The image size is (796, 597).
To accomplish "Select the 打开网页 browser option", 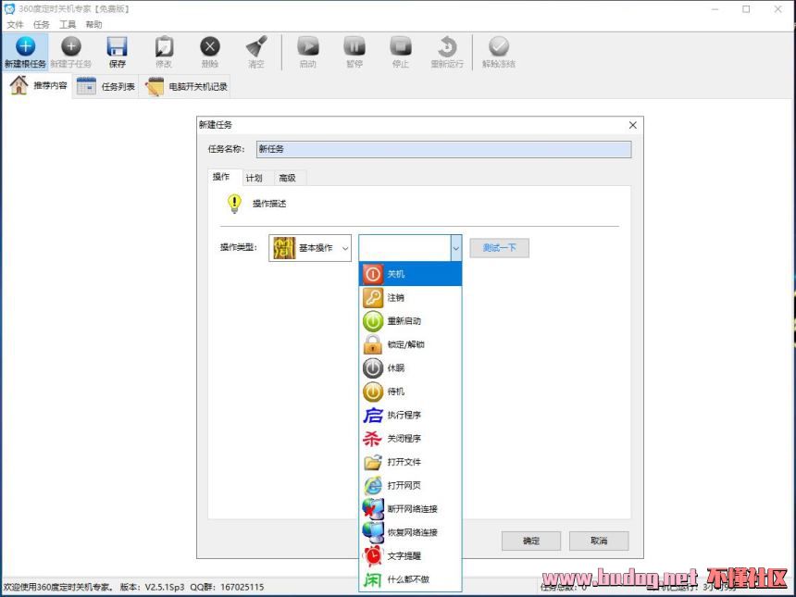I will tap(410, 485).
